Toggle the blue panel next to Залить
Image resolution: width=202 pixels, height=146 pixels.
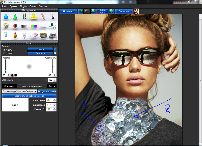(x=55, y=51)
